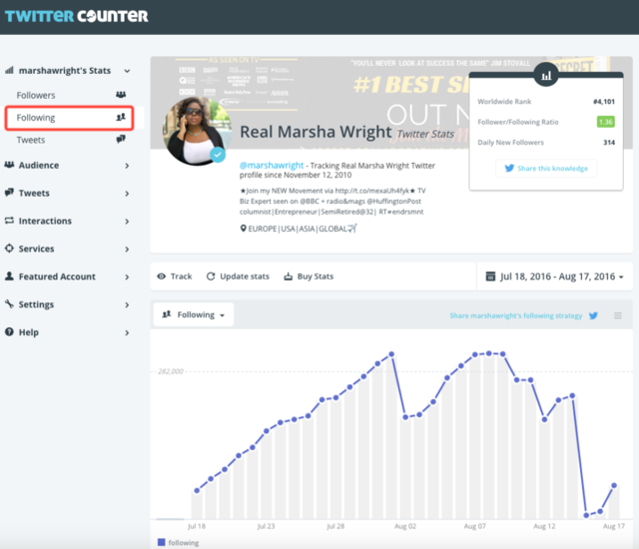Click the Settings wrench icon
The image size is (639, 549).
click(x=9, y=303)
